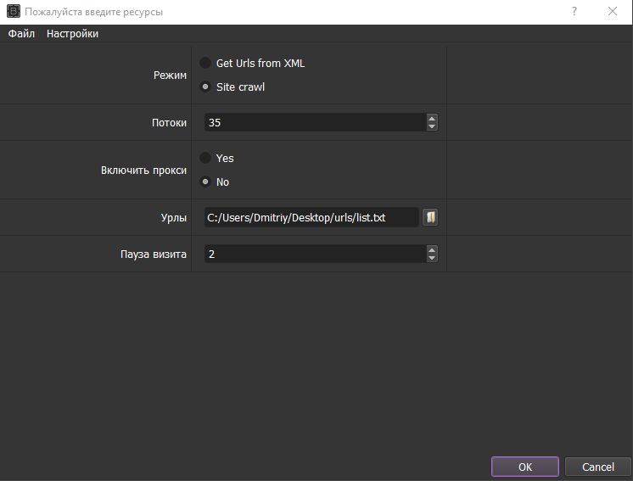Choose No for Включить прокси
This screenshot has width=633, height=481.
pyautogui.click(x=205, y=182)
